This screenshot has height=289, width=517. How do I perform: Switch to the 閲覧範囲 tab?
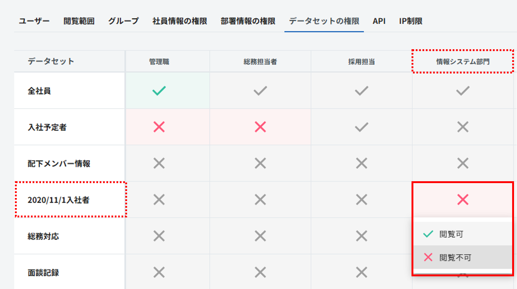79,21
